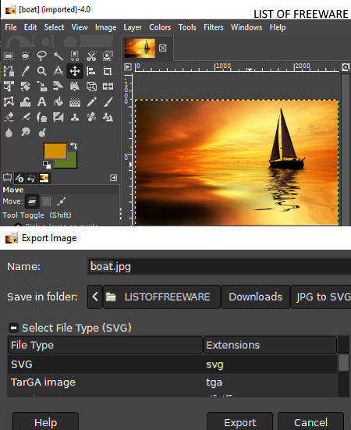Open the Colors menu
Screen dimensions: 351x430
160,27
